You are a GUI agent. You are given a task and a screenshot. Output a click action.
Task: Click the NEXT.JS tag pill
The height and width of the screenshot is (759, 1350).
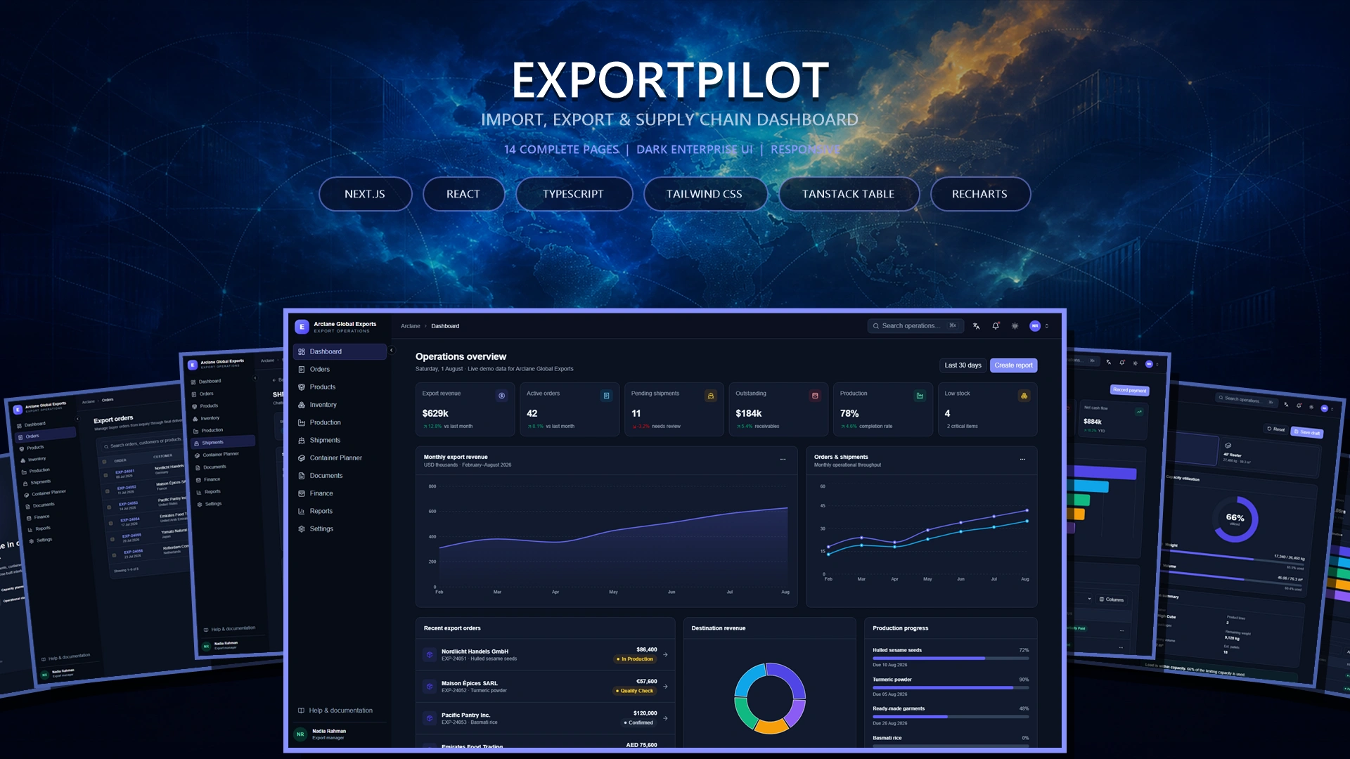pyautogui.click(x=365, y=194)
